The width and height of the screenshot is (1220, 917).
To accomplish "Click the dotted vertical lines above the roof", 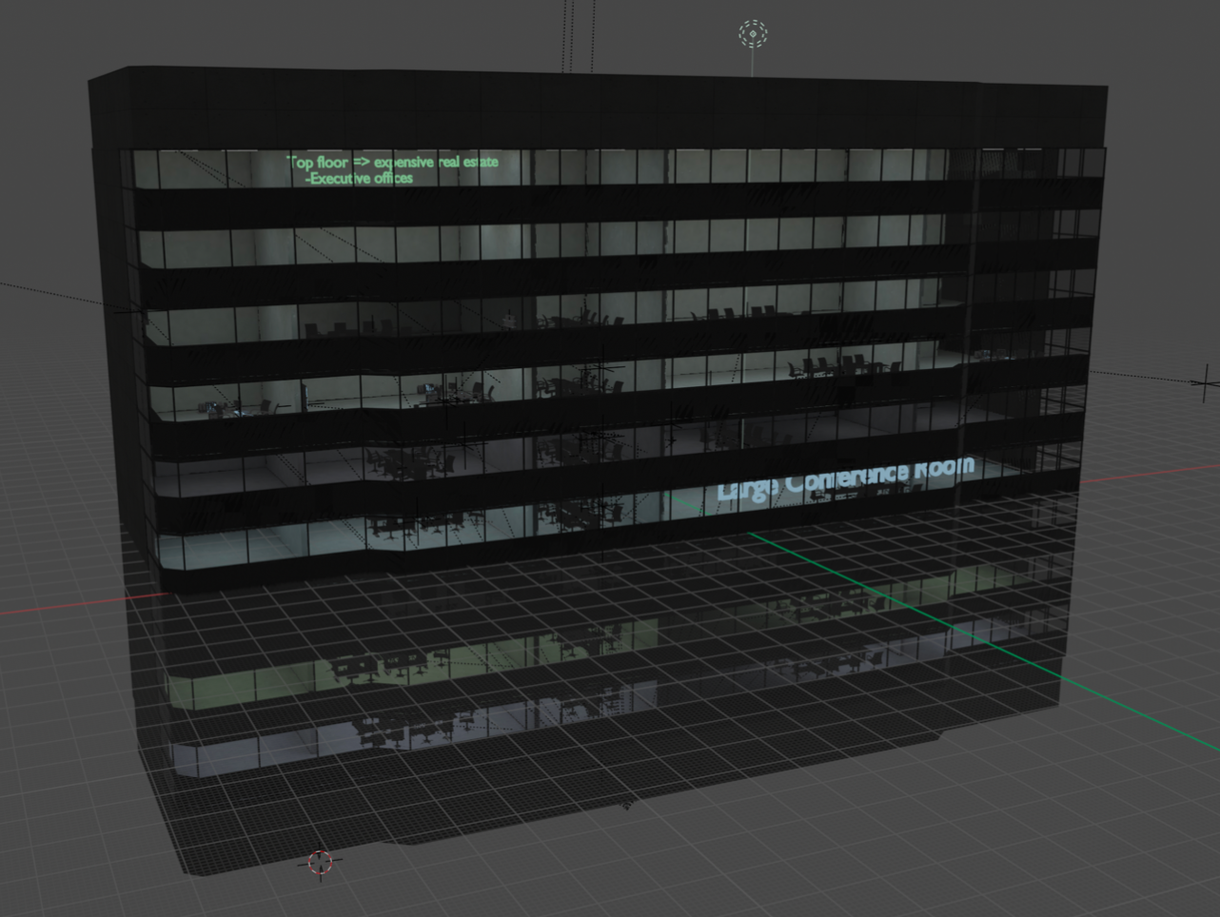I will (568, 33).
